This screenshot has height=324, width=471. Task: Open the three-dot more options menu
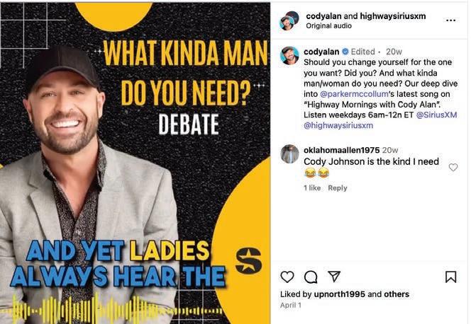pos(451,21)
